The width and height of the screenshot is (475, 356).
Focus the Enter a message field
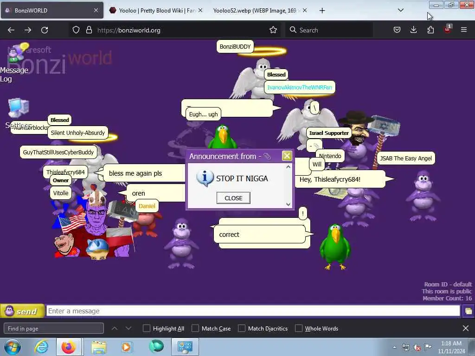click(x=253, y=311)
